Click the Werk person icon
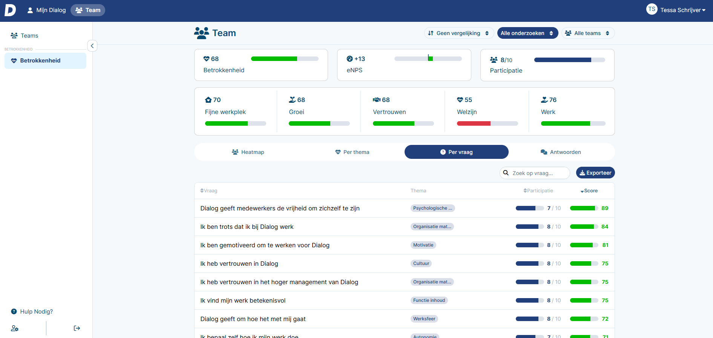The image size is (713, 338). [x=544, y=100]
